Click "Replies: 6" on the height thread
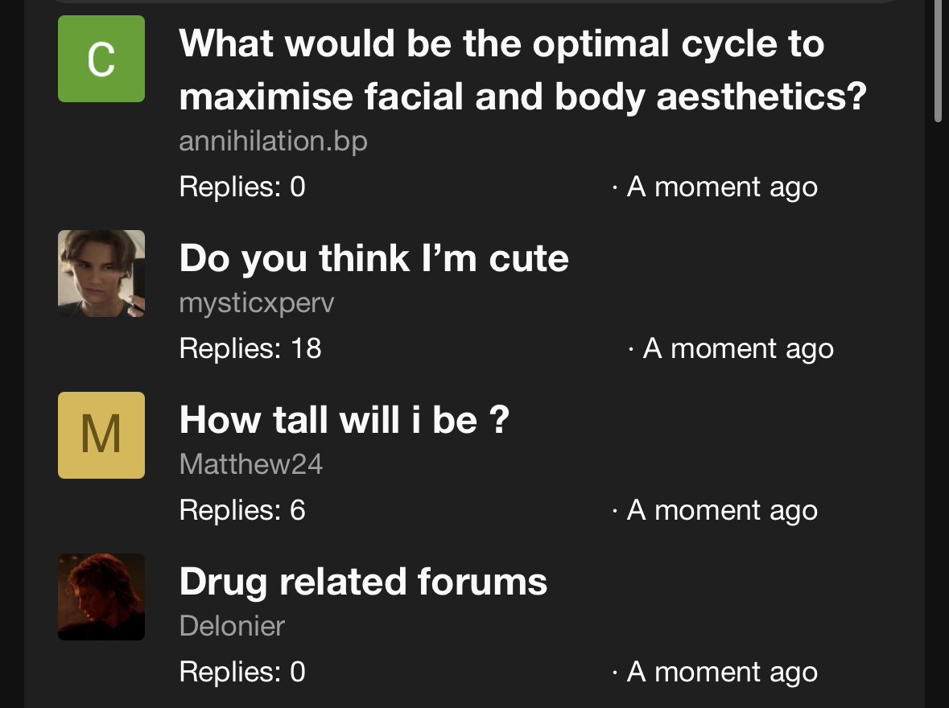This screenshot has height=708, width=949. click(x=242, y=510)
